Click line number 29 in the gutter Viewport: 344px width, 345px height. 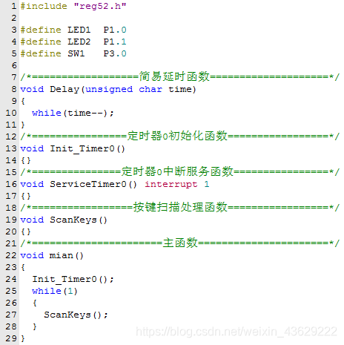tap(11, 338)
